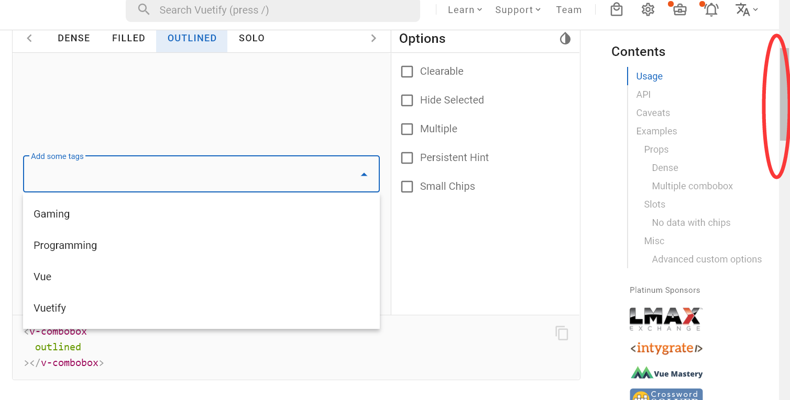The width and height of the screenshot is (790, 400).
Task: Open the notifications bell icon
Action: (x=710, y=10)
